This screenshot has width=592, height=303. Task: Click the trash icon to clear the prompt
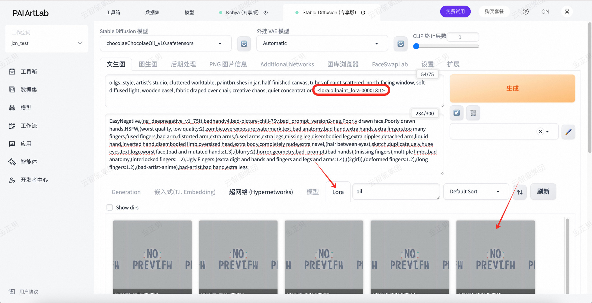pos(473,113)
